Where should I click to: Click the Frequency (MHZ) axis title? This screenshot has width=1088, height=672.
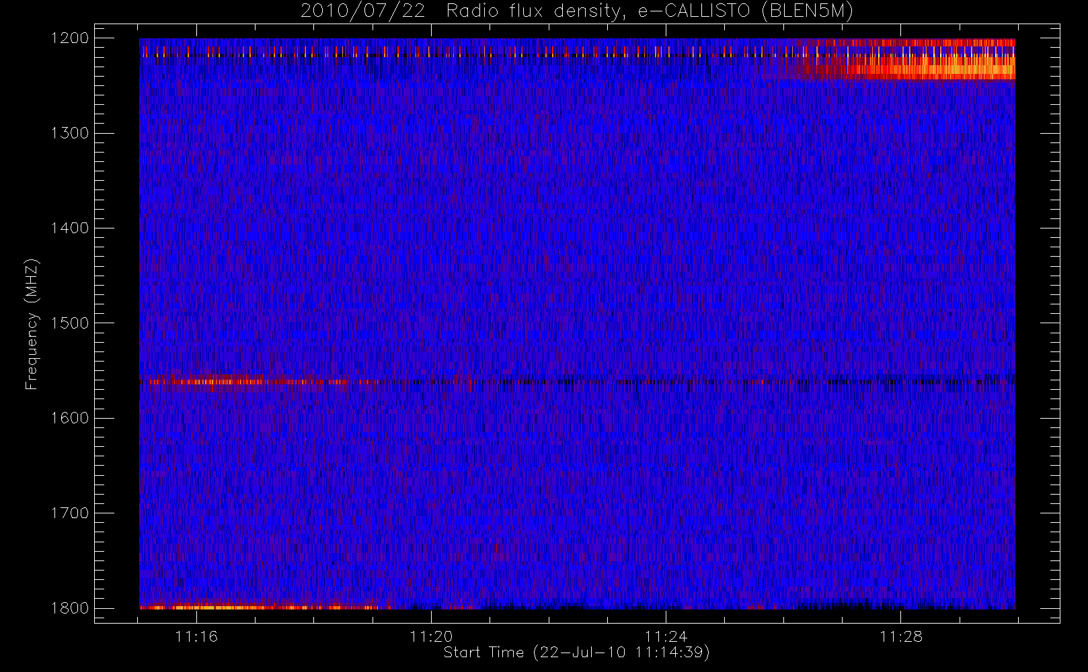pos(32,324)
